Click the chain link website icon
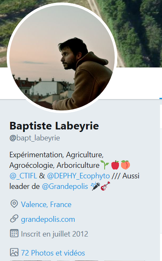 click(14, 219)
